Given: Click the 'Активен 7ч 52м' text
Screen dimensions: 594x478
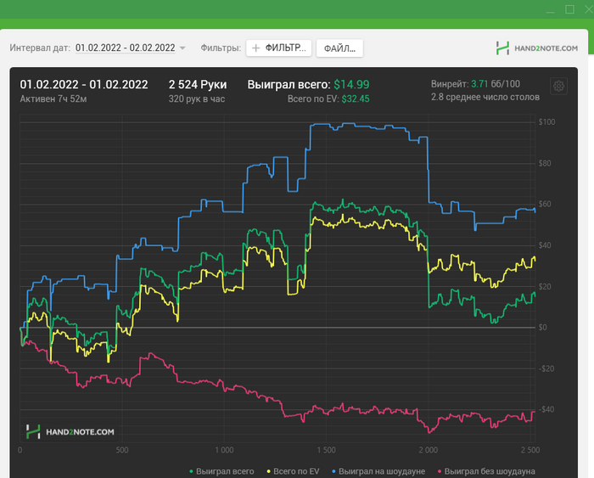Looking at the screenshot, I should (53, 99).
